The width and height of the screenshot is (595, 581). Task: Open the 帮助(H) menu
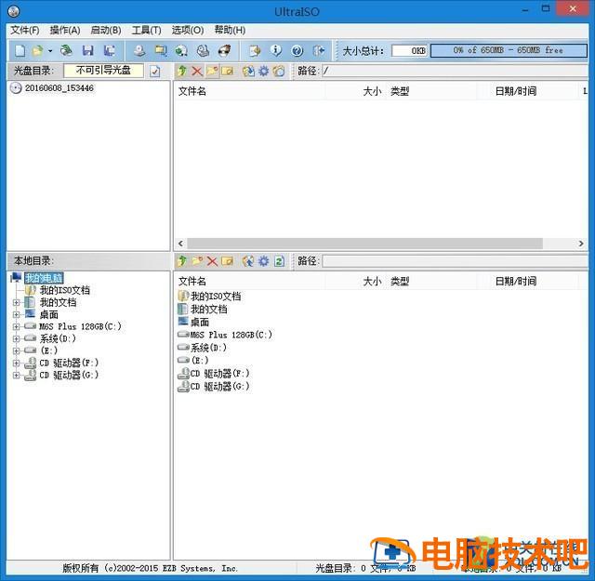pos(230,30)
